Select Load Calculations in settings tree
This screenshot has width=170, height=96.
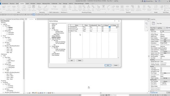pos(56,54)
